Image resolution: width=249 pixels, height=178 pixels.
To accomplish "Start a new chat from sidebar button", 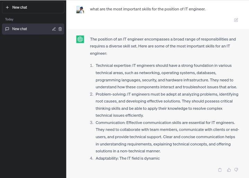I will (x=33, y=7).
